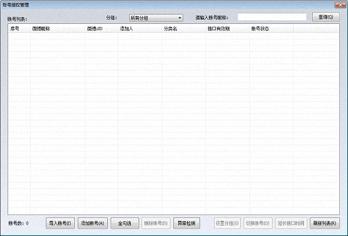This screenshot has width=348, height=236.
Task: Click the account nickname search field
Action: (272, 17)
